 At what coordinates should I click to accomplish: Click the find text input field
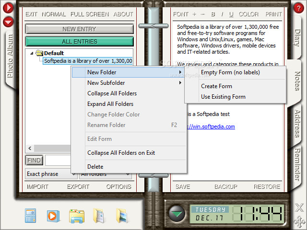point(58,161)
